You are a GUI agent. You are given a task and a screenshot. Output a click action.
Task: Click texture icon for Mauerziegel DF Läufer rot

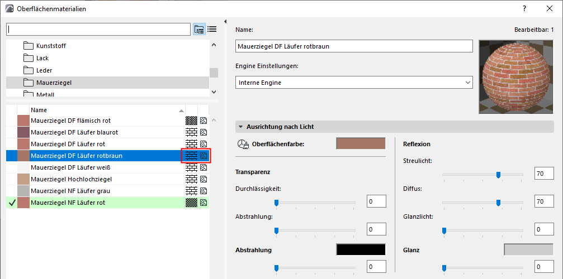(x=204, y=144)
